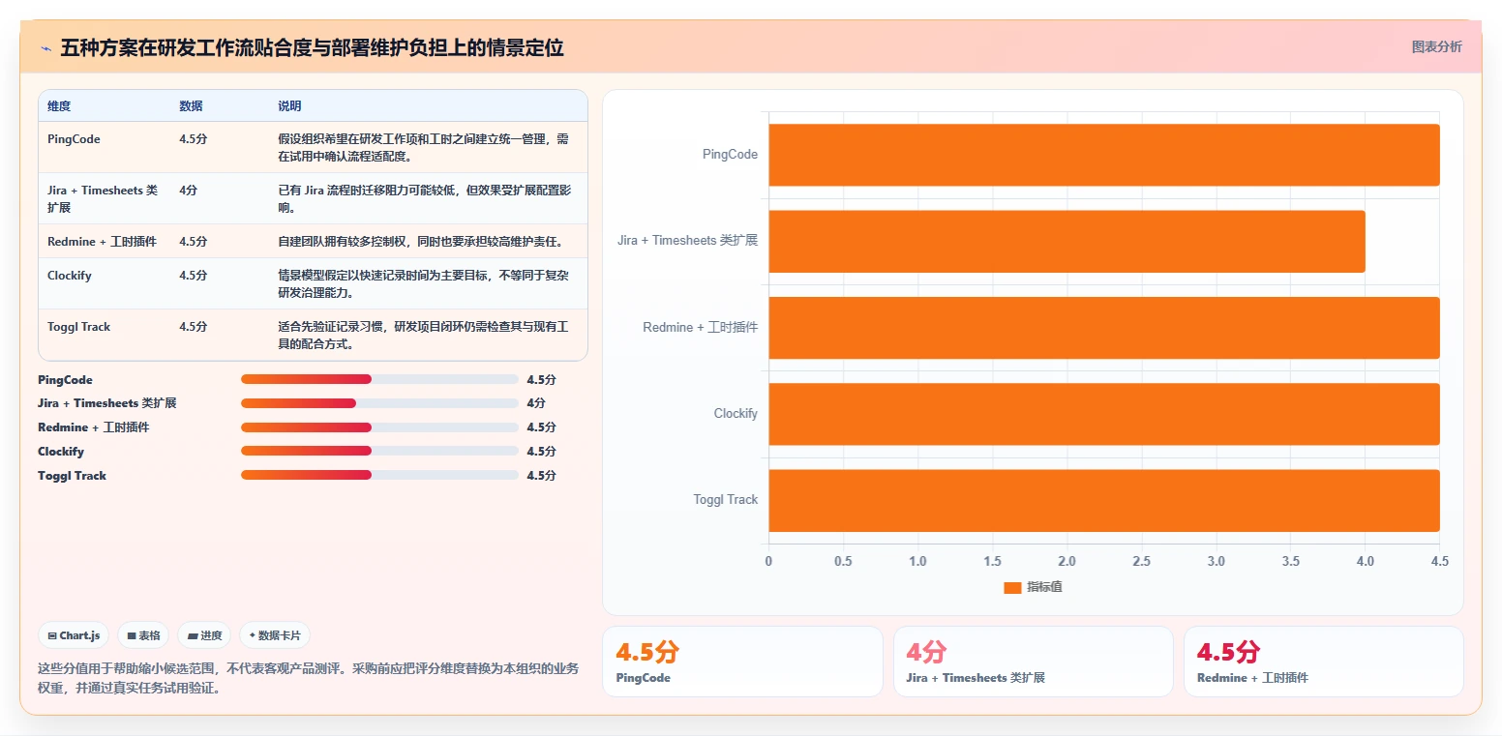Click the Jira + Timesheets bar in chart
The height and width of the screenshot is (736, 1502).
(x=1066, y=241)
